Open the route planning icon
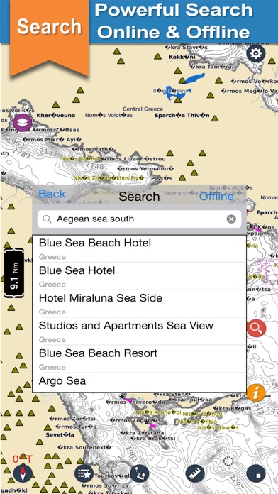 [x=140, y=473]
